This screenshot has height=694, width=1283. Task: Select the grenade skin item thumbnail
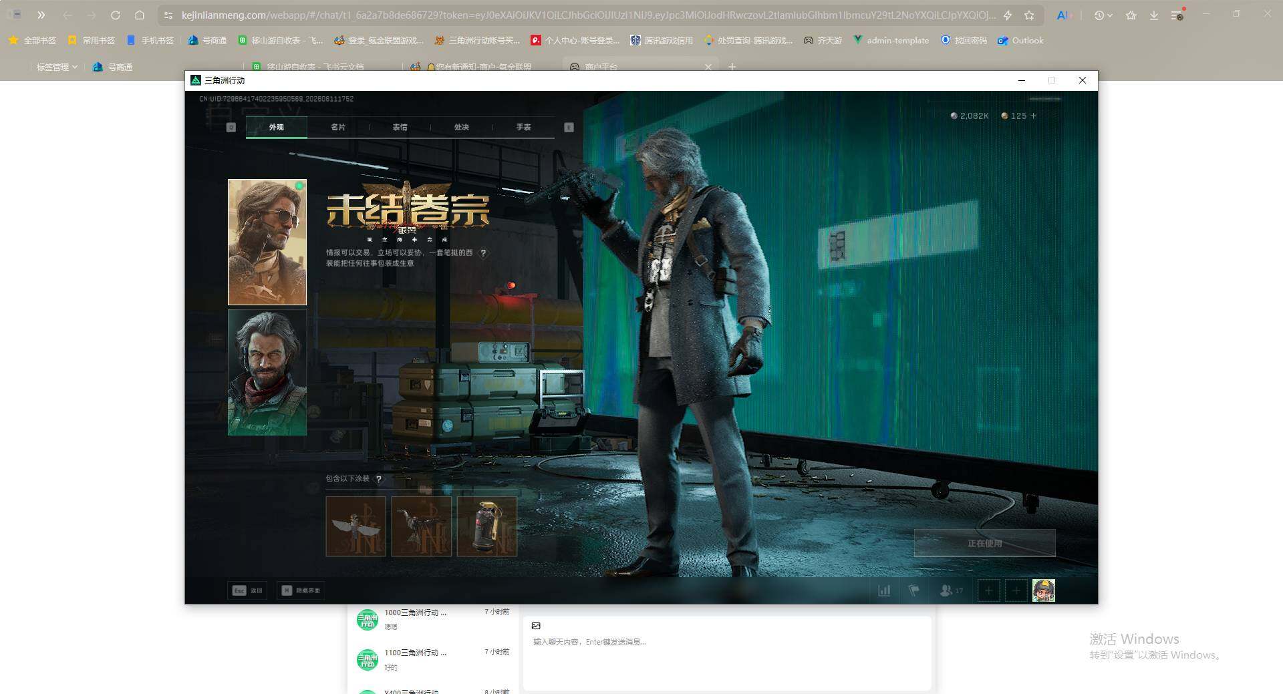[x=486, y=526]
